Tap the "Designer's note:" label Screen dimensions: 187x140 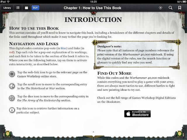coord(110,46)
